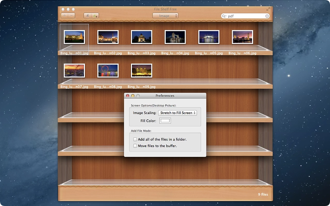Click file name Bing_lu...n02.jpg

pos(108,53)
